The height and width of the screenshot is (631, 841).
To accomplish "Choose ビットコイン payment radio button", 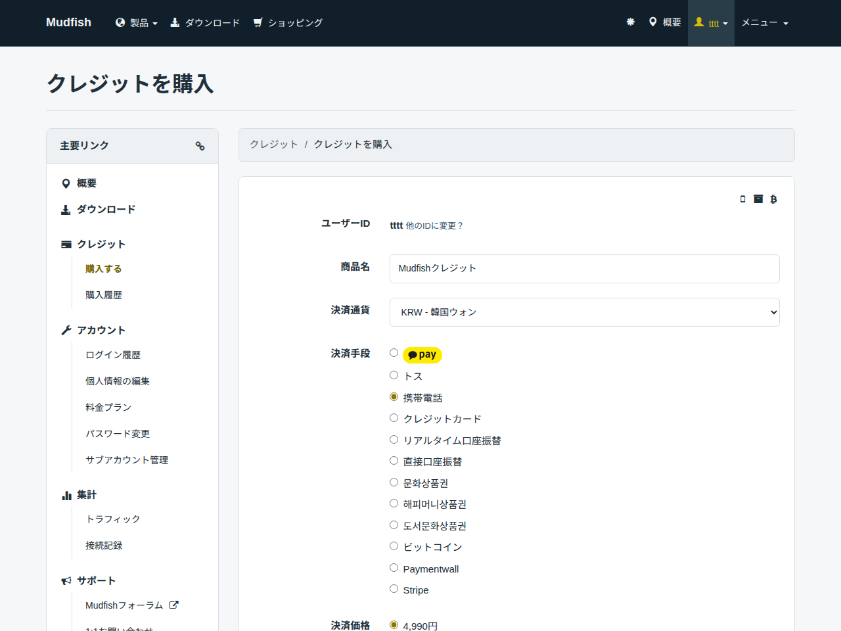I will point(394,546).
